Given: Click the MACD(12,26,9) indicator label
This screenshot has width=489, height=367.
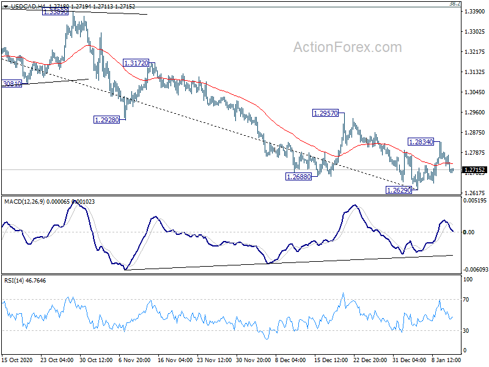Looking at the screenshot, I should point(24,202).
